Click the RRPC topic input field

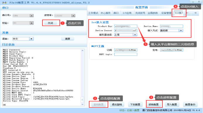coord(126,54)
